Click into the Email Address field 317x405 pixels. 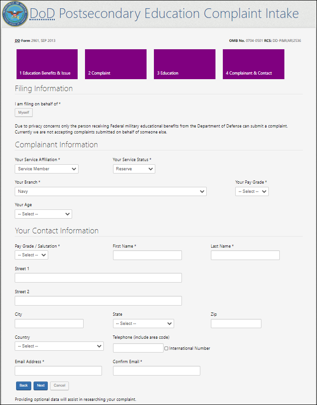point(58,371)
